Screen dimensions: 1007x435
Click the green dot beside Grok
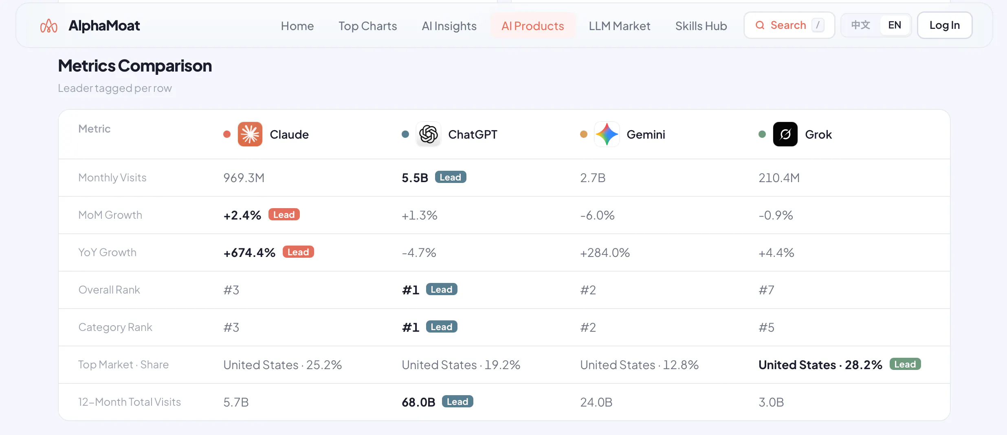point(762,134)
